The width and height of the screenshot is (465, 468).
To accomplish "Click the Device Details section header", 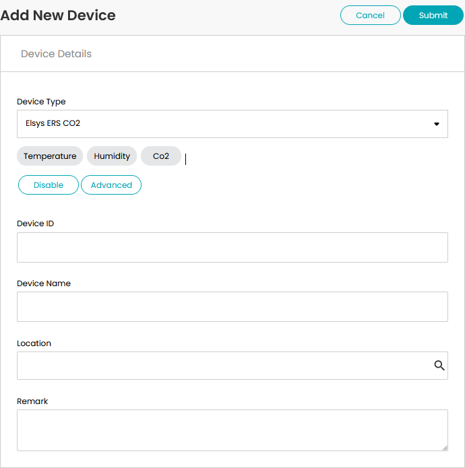I will 56,54.
